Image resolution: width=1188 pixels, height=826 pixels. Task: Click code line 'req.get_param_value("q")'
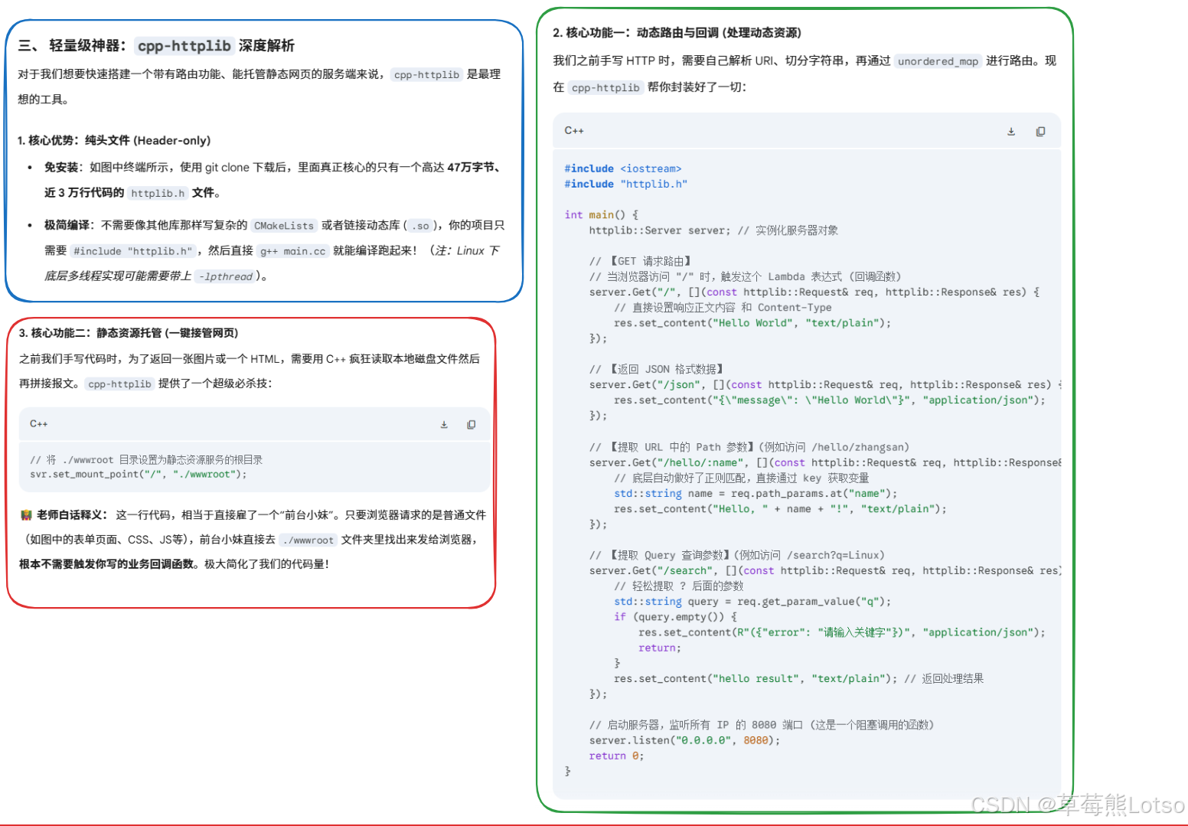pos(752,602)
